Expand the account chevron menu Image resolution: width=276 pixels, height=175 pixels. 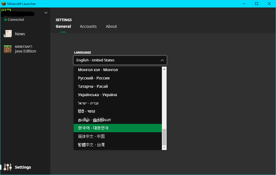tap(46, 13)
